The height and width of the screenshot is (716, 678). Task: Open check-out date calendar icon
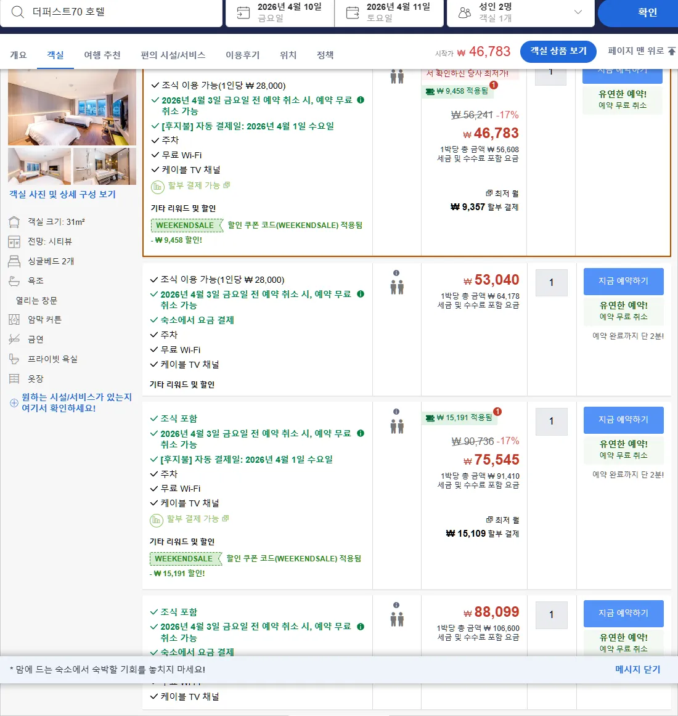353,12
